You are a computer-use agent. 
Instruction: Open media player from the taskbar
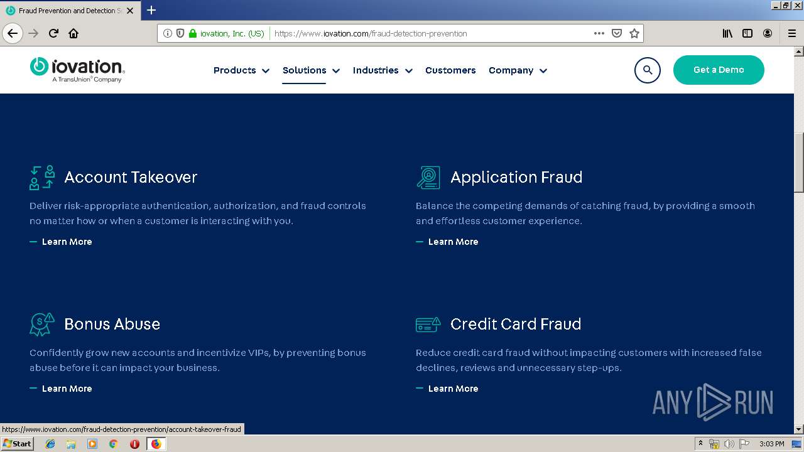[92, 444]
